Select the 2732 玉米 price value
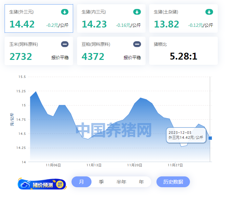 click(21, 57)
